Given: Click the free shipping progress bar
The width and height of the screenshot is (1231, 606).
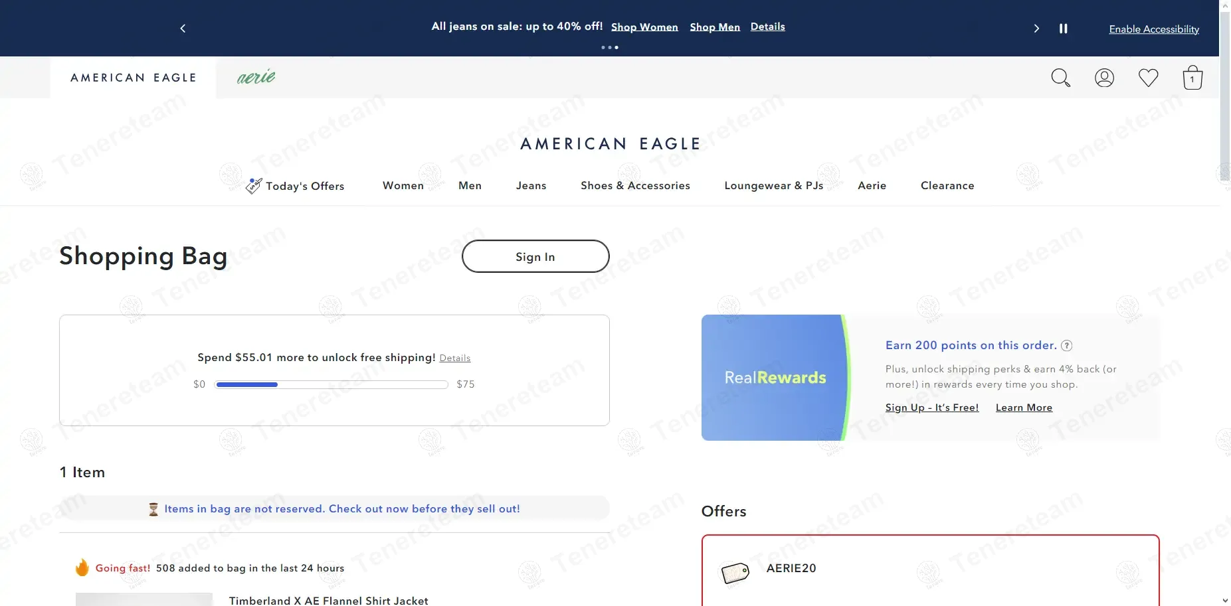Looking at the screenshot, I should [331, 384].
